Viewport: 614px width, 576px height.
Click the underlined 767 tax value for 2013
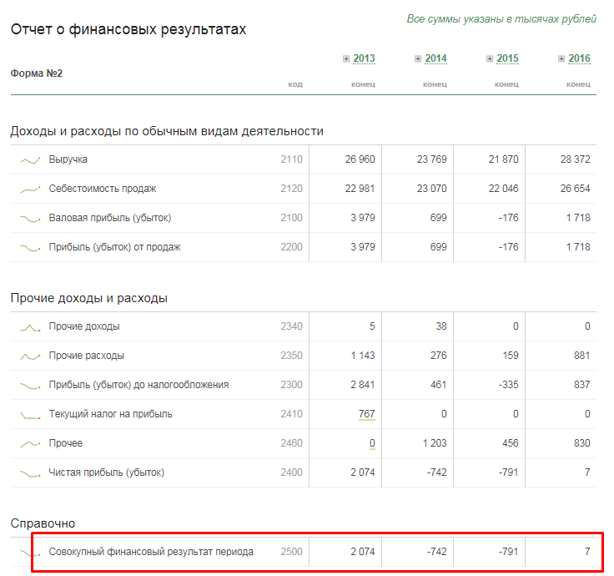point(366,414)
